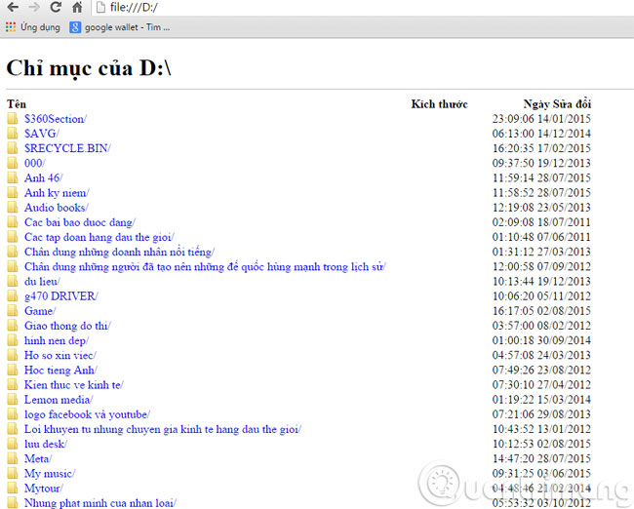Screen dimensions: 634x509
Task: Open the $AVG/ folder link
Action: pos(42,134)
